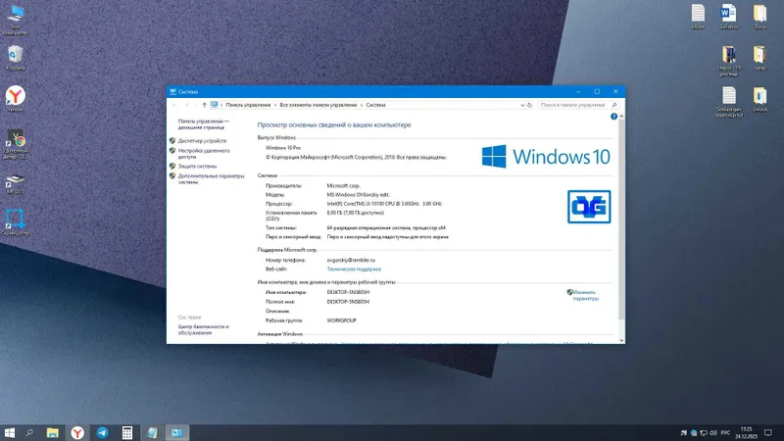Click the processor Intel Core i3 text
784x441 pixels.
(x=384, y=204)
